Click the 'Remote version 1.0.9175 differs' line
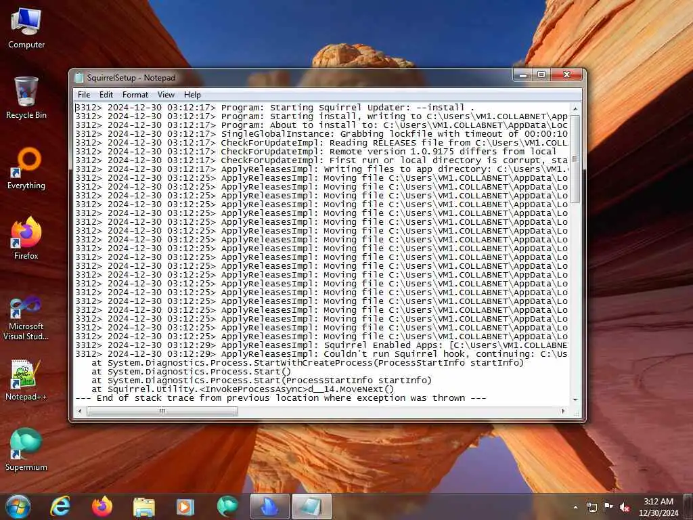Viewport: 693px width, 520px height. click(x=315, y=152)
